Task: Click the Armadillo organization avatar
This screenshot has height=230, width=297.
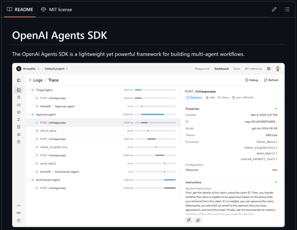Action: (x=19, y=69)
